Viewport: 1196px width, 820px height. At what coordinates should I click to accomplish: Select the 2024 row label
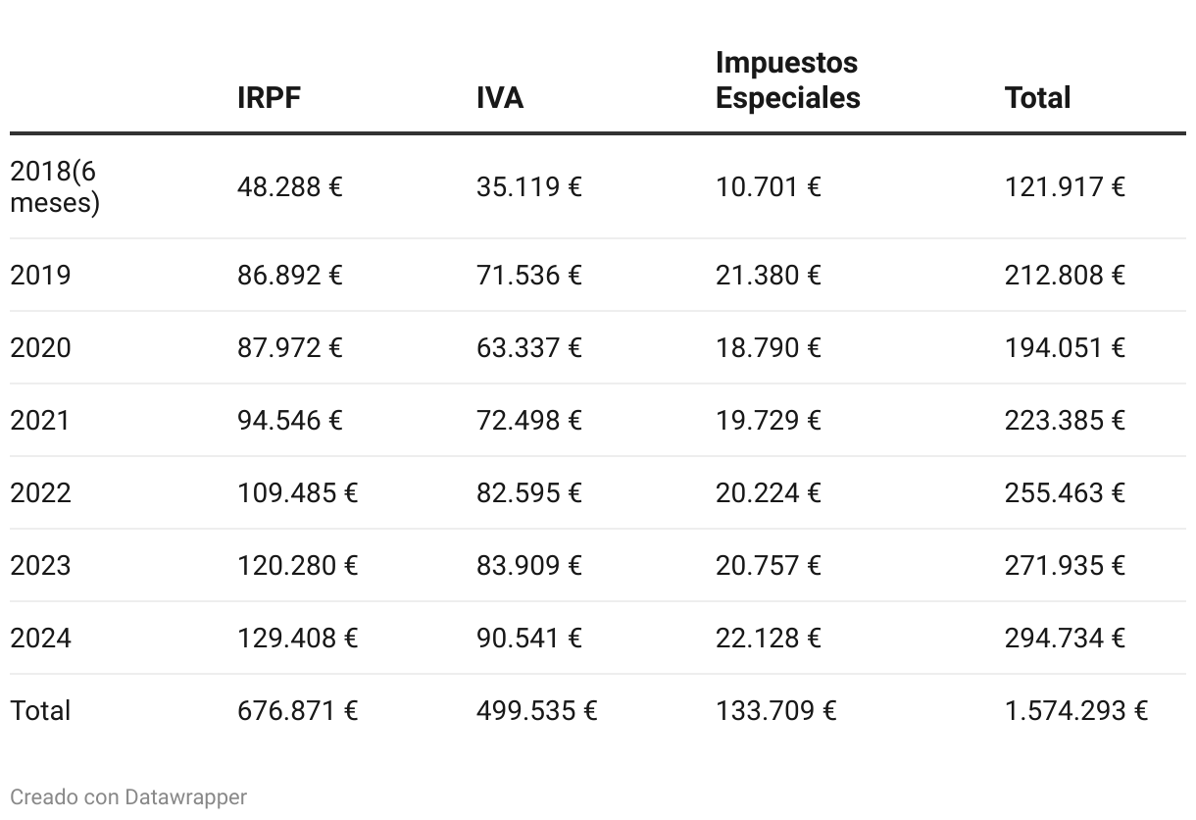40,638
